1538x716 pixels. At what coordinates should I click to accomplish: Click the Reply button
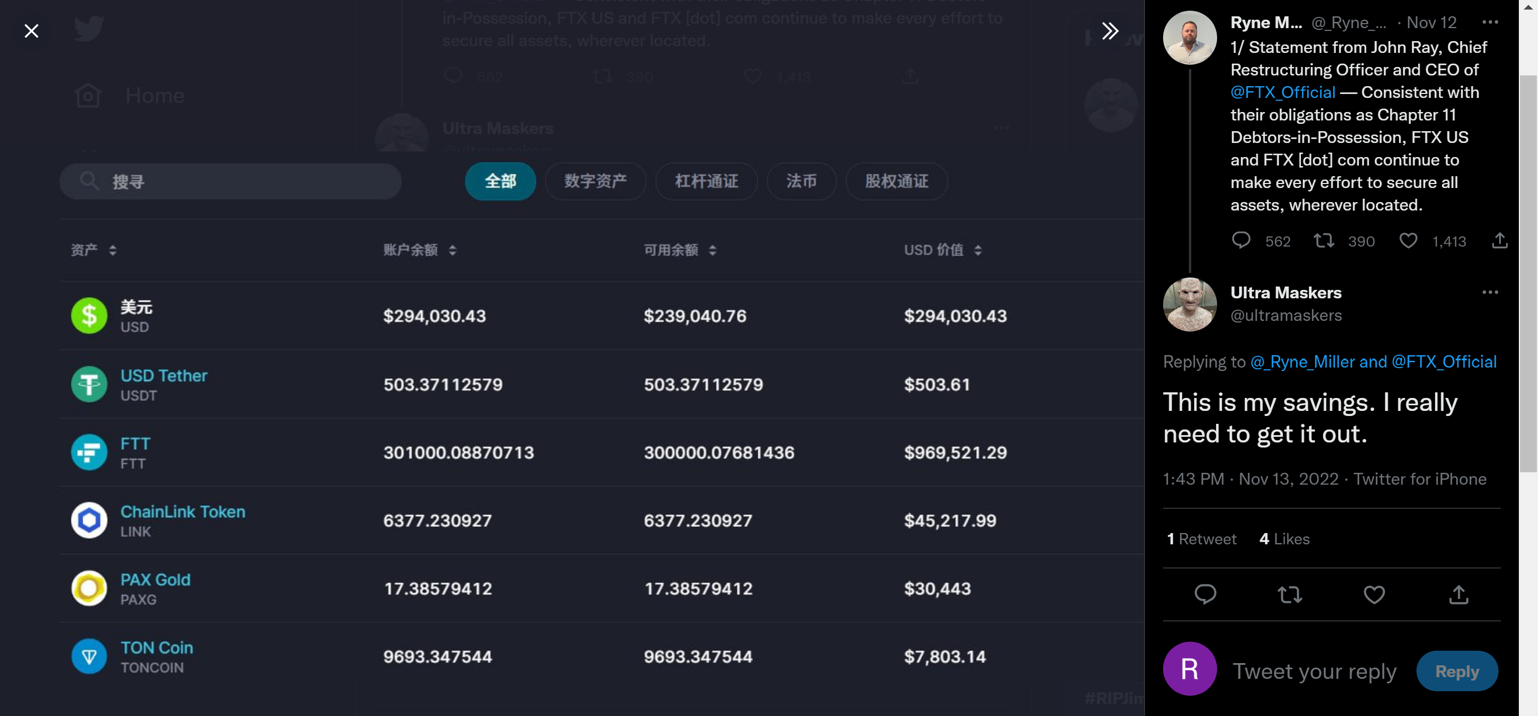click(1457, 671)
